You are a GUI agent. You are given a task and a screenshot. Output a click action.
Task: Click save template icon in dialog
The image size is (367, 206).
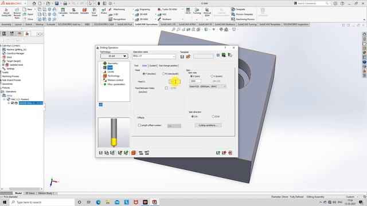[182, 57]
